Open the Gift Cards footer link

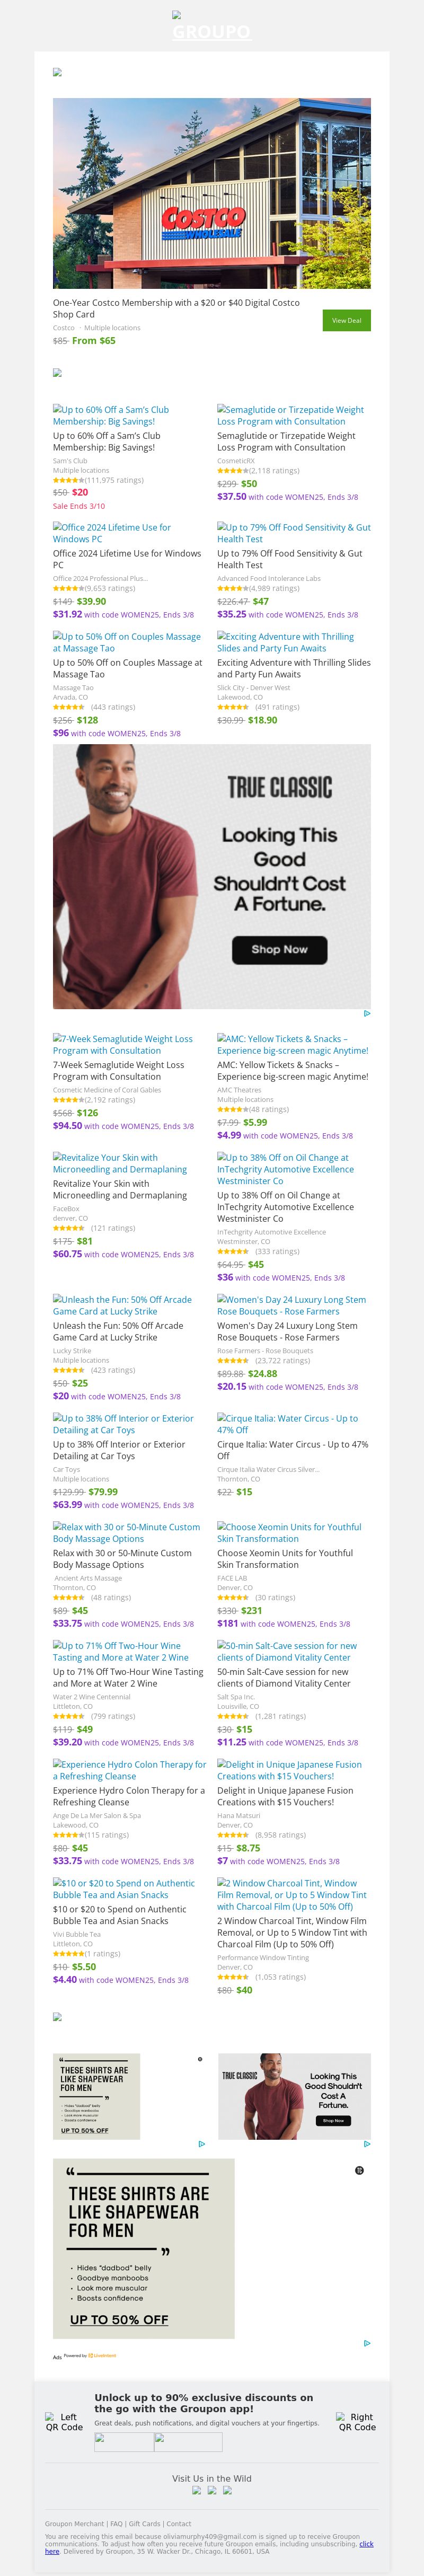point(144,2524)
